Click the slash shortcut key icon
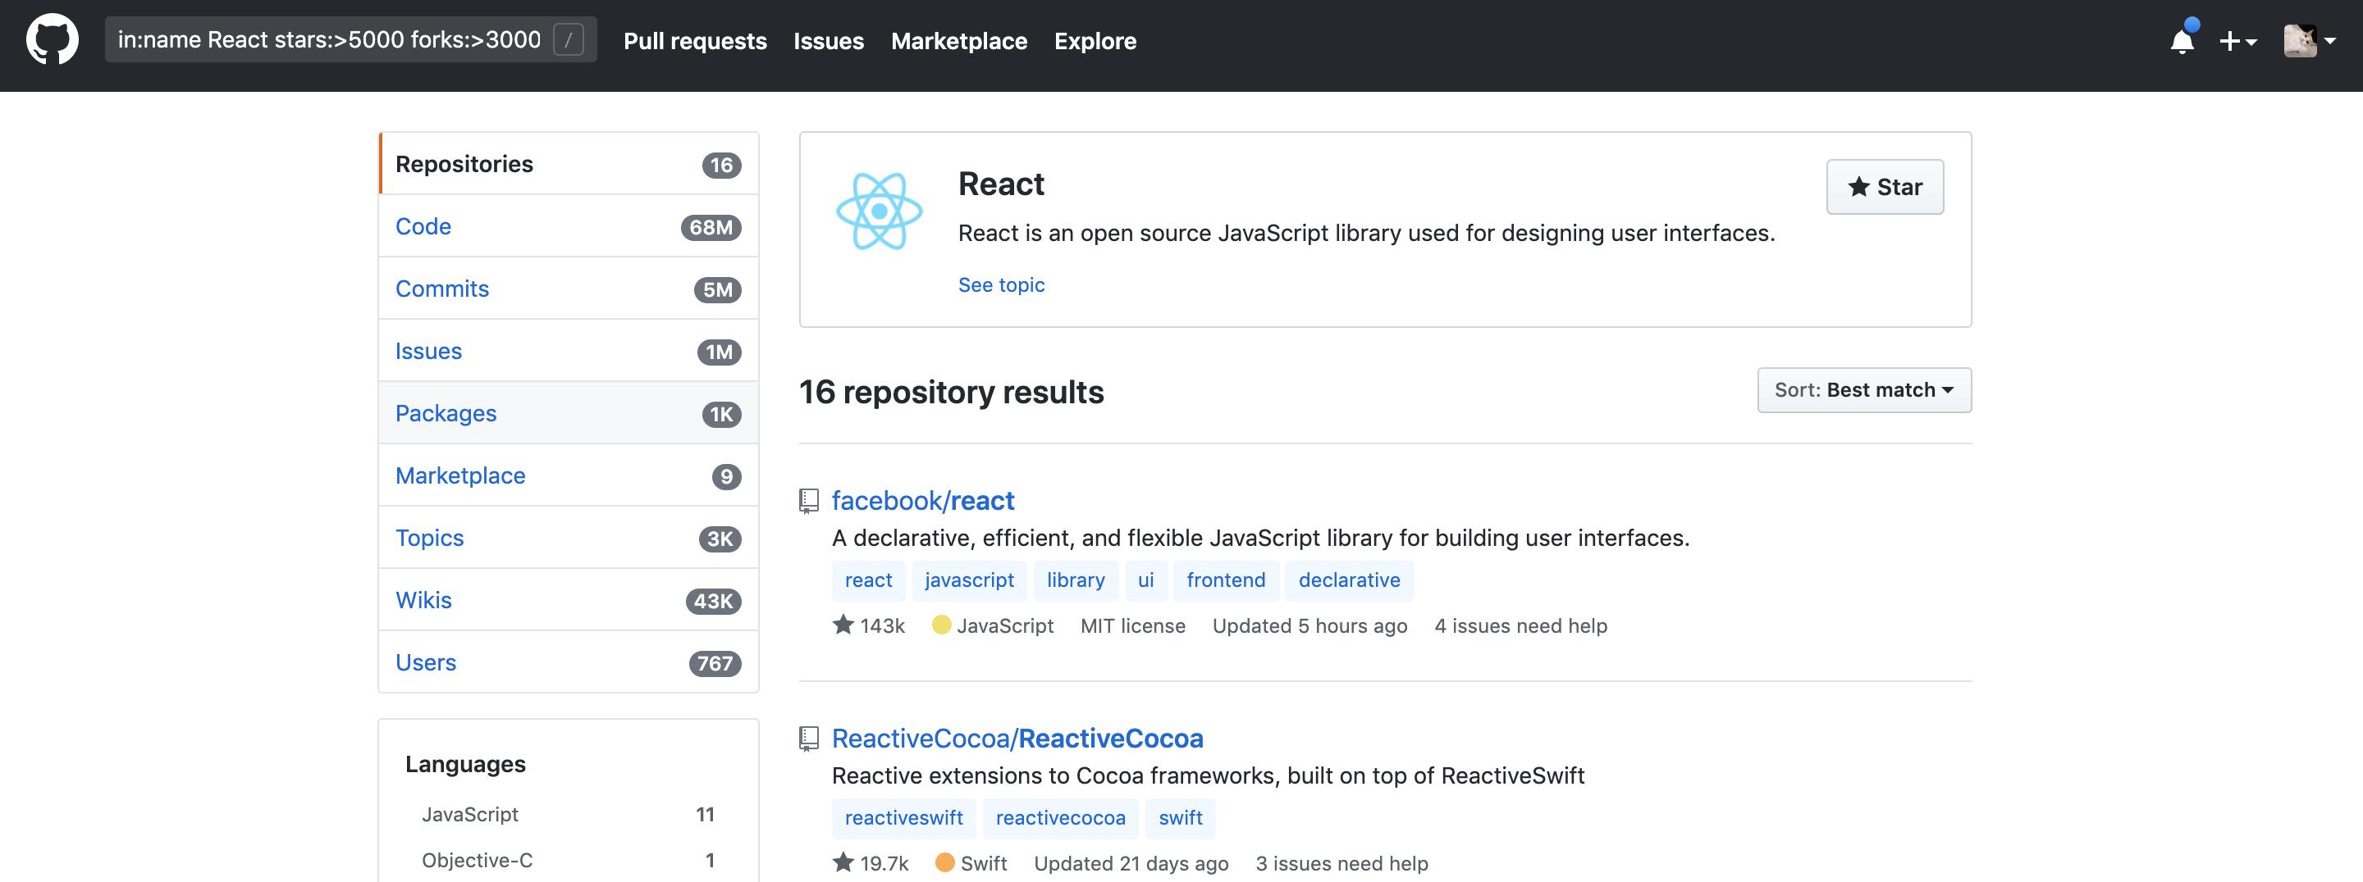Viewport: 2363px width, 882px height. [x=569, y=40]
